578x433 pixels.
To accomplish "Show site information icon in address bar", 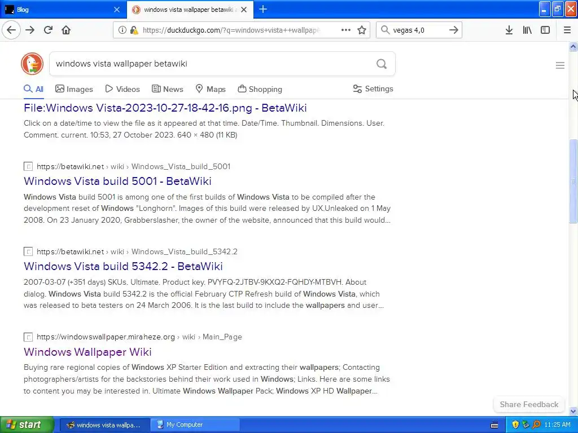I will [122, 30].
